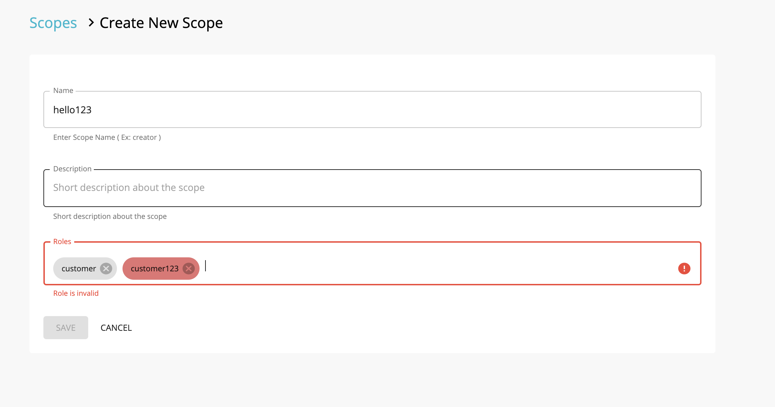This screenshot has height=407, width=775.
Task: Click the Role is invalid error message
Action: tap(76, 293)
